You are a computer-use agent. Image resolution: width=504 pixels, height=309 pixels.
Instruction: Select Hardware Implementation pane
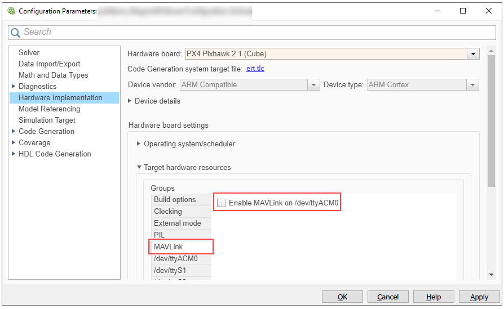[x=64, y=98]
